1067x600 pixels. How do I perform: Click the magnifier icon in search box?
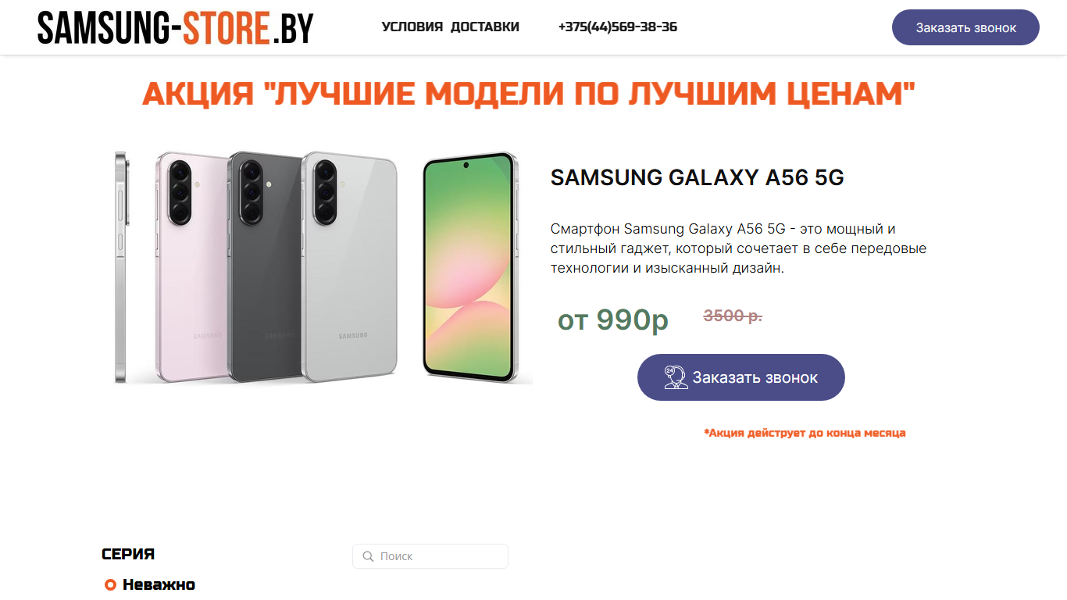click(369, 556)
